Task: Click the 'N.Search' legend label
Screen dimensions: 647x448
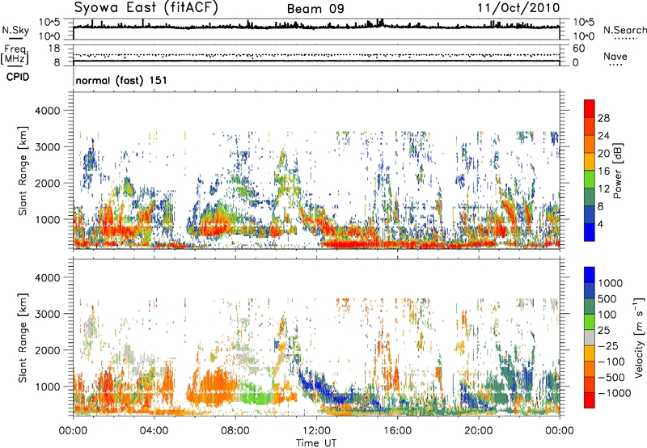Action: [624, 30]
